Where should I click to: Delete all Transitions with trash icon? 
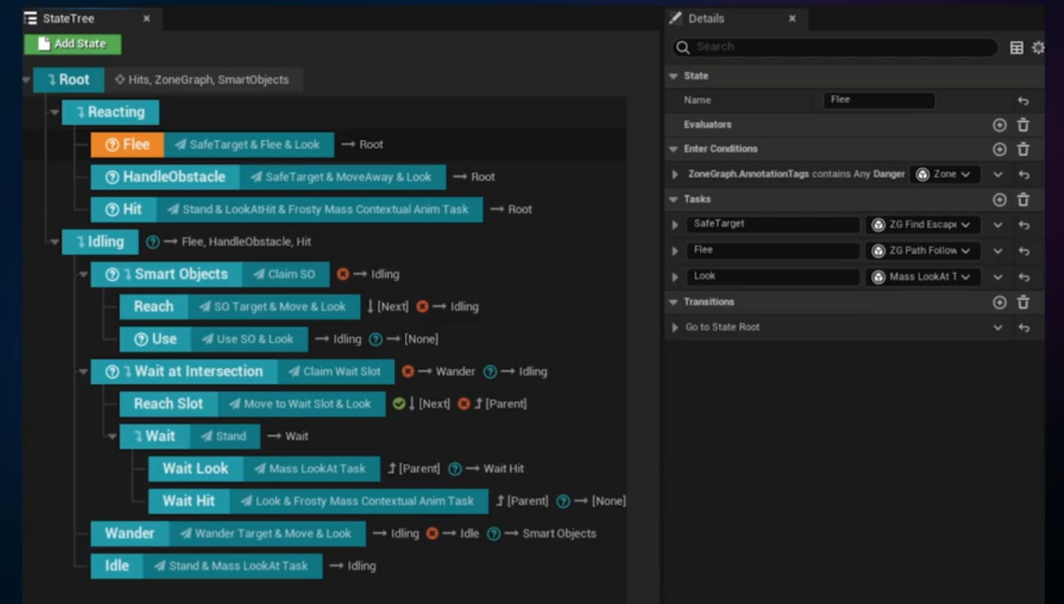point(1023,302)
